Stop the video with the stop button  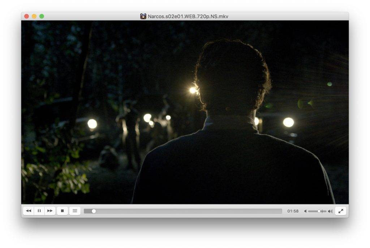[62, 211]
